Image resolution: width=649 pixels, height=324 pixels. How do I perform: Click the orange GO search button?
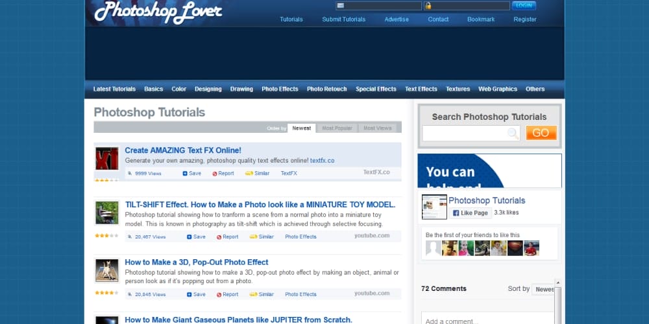coord(541,133)
